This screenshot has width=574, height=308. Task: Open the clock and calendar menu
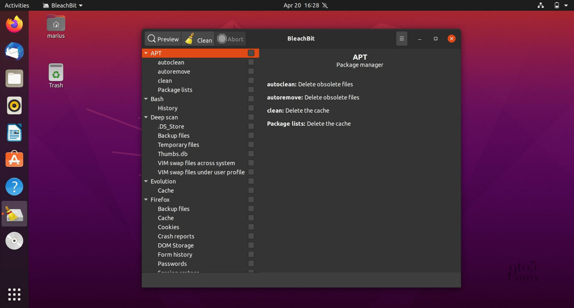coord(301,5)
